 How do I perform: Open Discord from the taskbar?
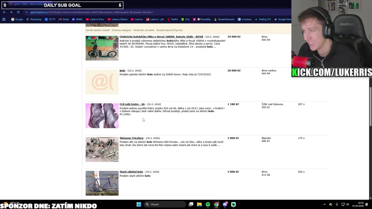click(225, 204)
